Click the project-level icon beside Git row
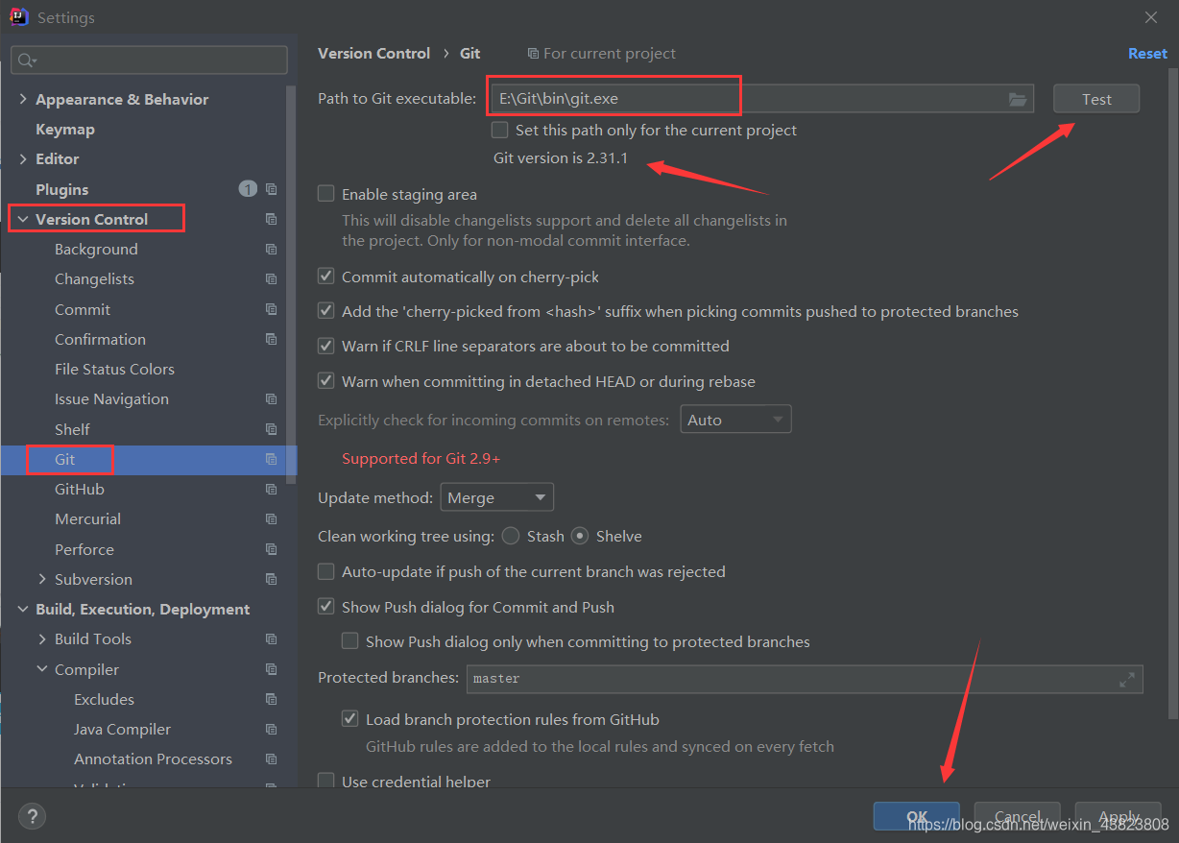Image resolution: width=1179 pixels, height=843 pixels. pos(272,459)
